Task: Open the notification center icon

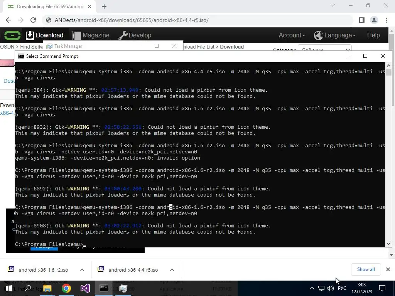Action: 382,288
